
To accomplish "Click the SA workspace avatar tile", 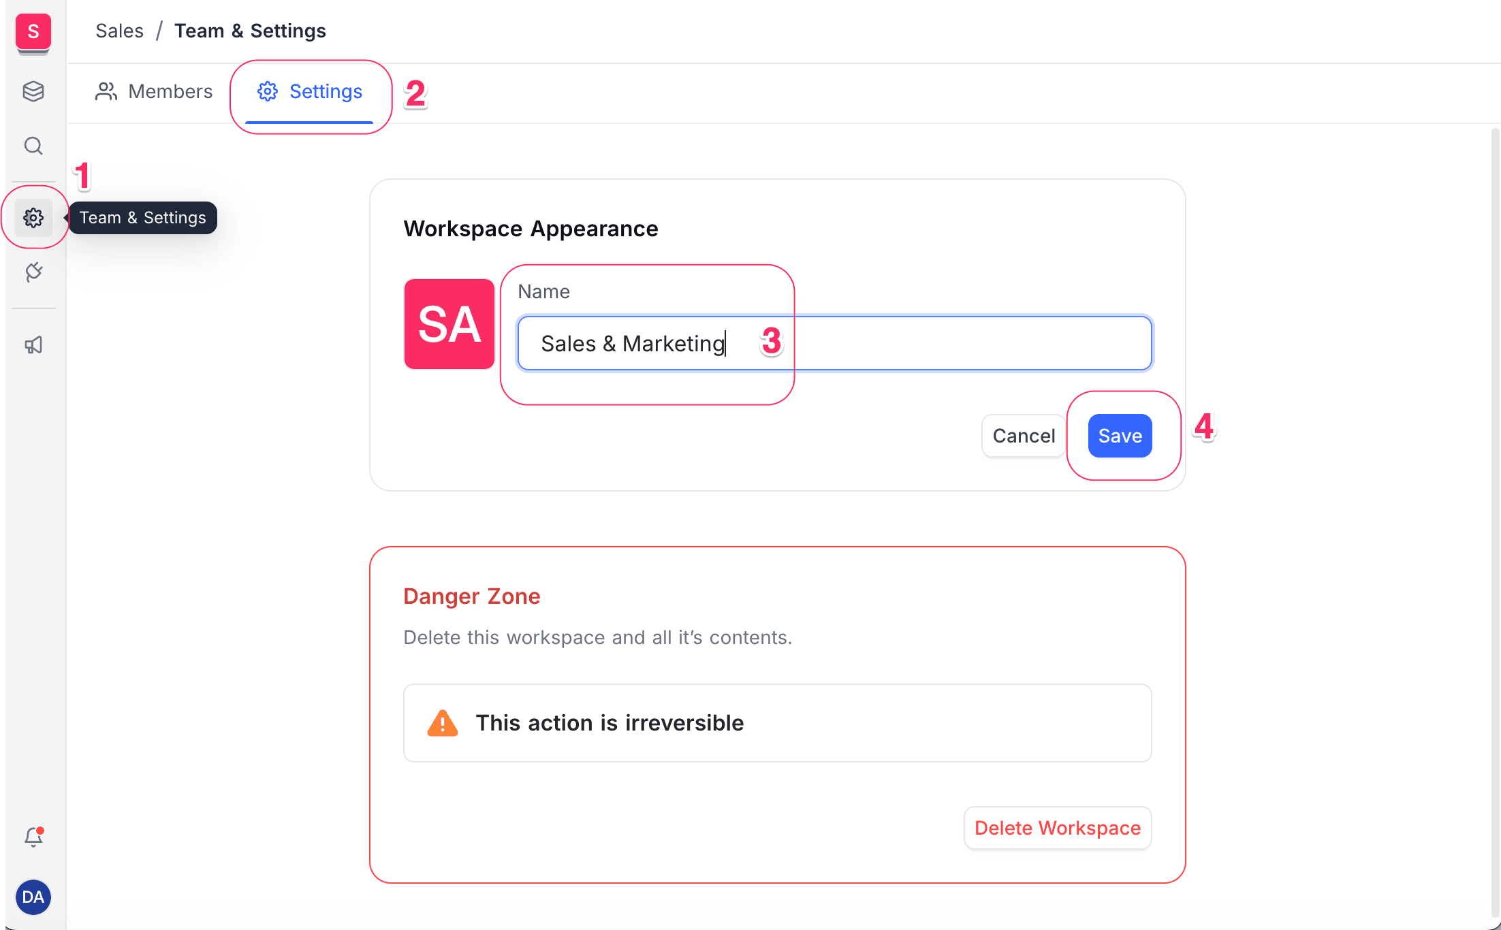I will [x=449, y=324].
